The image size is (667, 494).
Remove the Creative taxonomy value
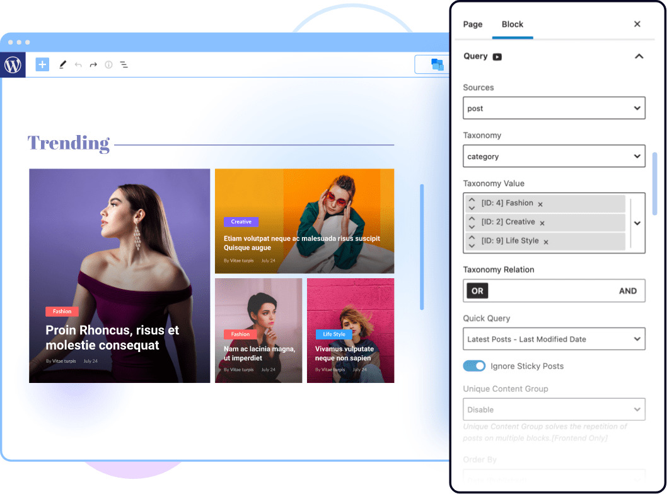tap(542, 223)
